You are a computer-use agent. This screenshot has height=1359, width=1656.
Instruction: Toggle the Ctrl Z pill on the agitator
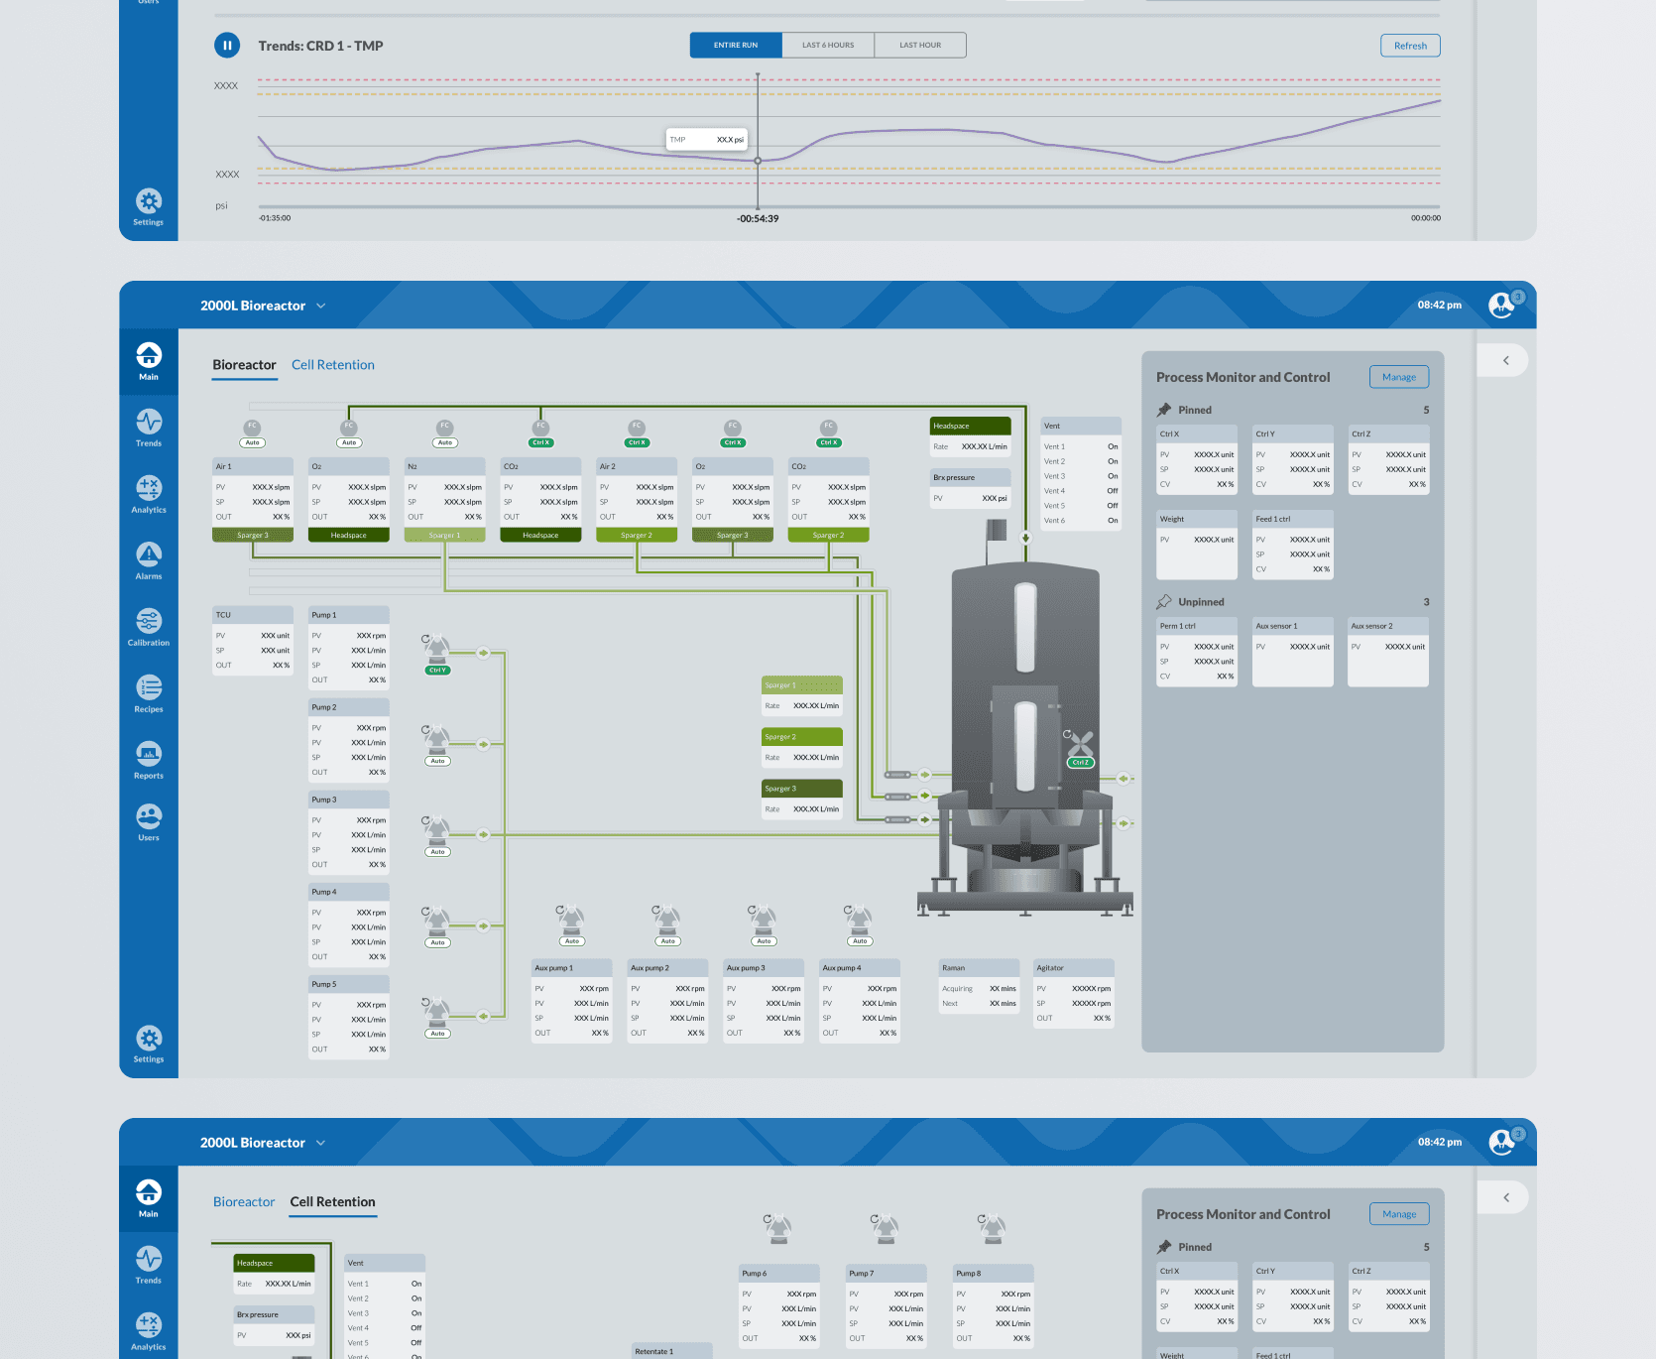coord(1080,763)
